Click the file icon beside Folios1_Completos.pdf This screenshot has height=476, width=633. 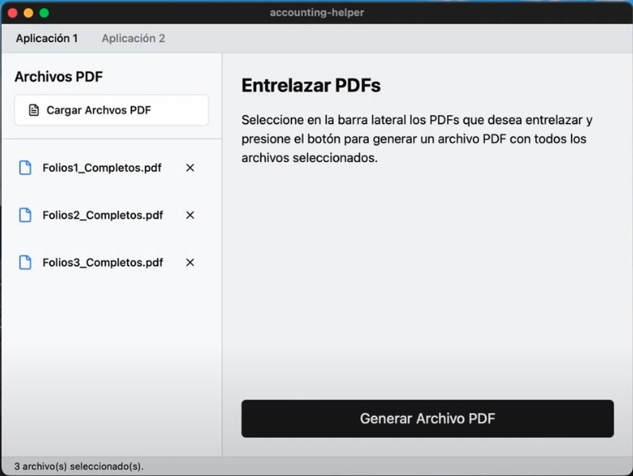(x=25, y=168)
